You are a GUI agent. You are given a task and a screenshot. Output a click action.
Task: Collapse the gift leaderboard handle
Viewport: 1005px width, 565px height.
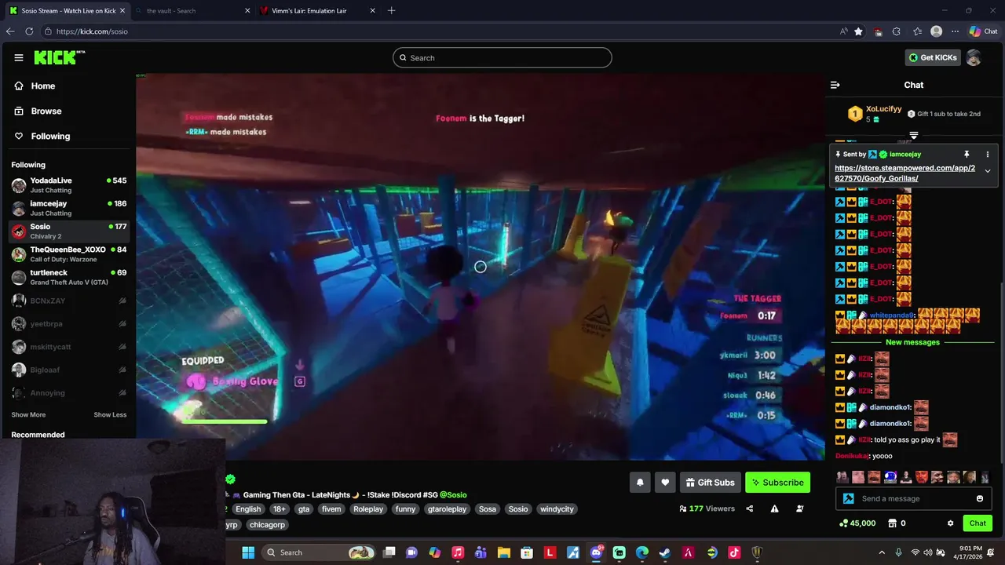coord(913,136)
